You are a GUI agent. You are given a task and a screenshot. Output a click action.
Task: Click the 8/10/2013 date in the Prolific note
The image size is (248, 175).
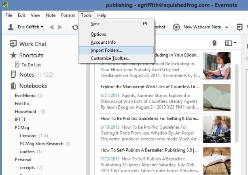[110, 127]
